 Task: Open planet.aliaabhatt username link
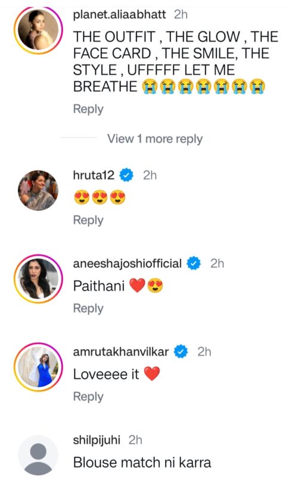(119, 14)
